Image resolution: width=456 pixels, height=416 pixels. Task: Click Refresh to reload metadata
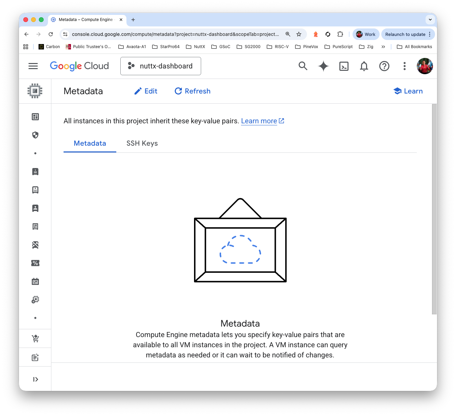click(192, 91)
